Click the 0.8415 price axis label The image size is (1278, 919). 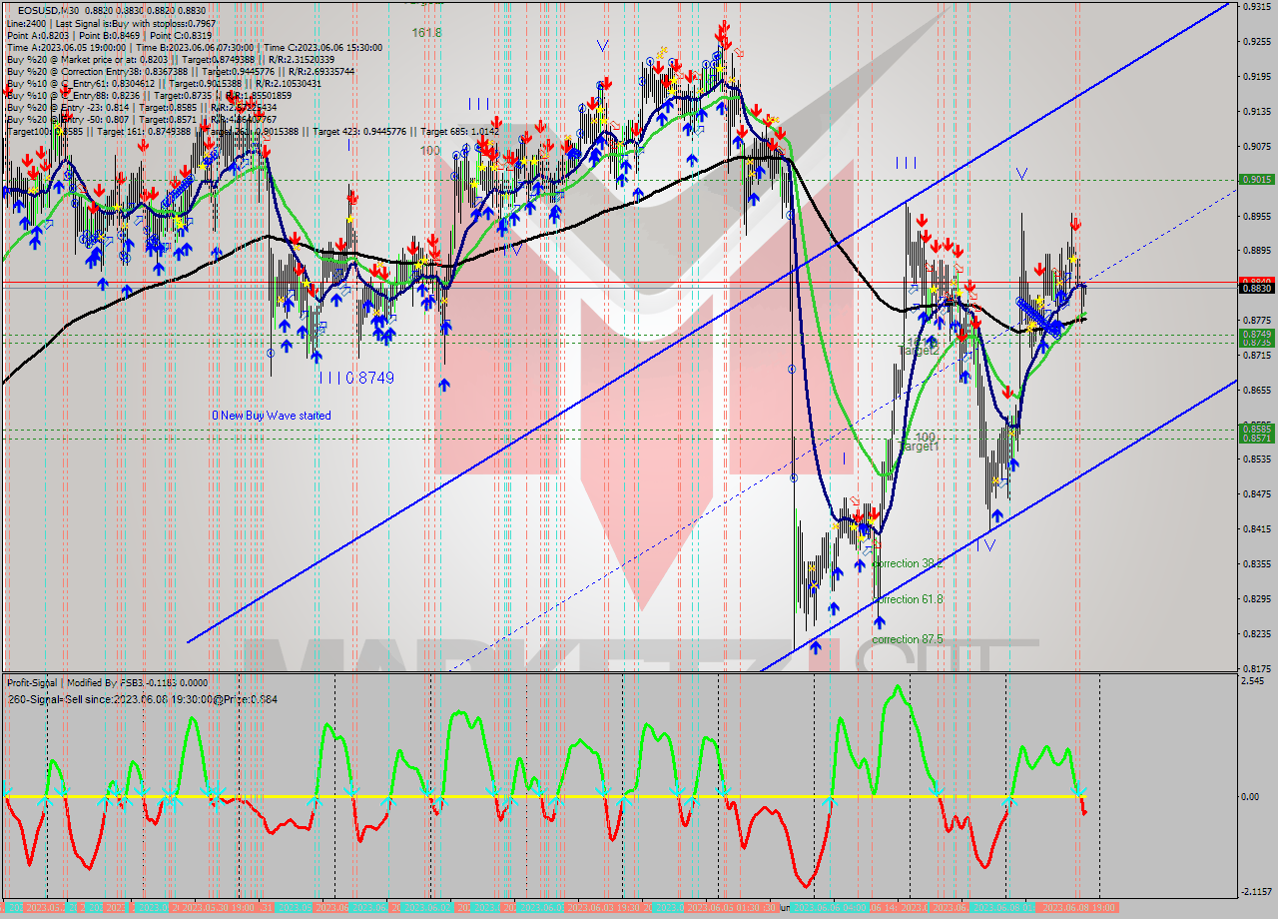pyautogui.click(x=1256, y=529)
